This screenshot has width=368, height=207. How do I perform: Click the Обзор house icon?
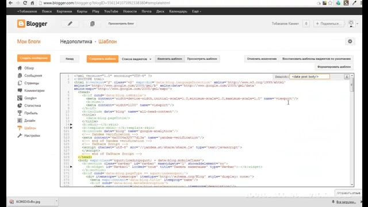[20, 68]
